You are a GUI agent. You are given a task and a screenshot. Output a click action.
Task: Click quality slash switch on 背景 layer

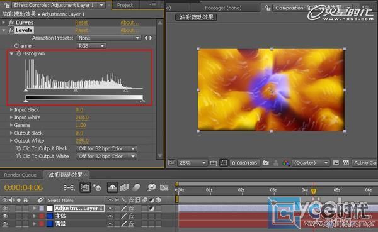(123, 224)
